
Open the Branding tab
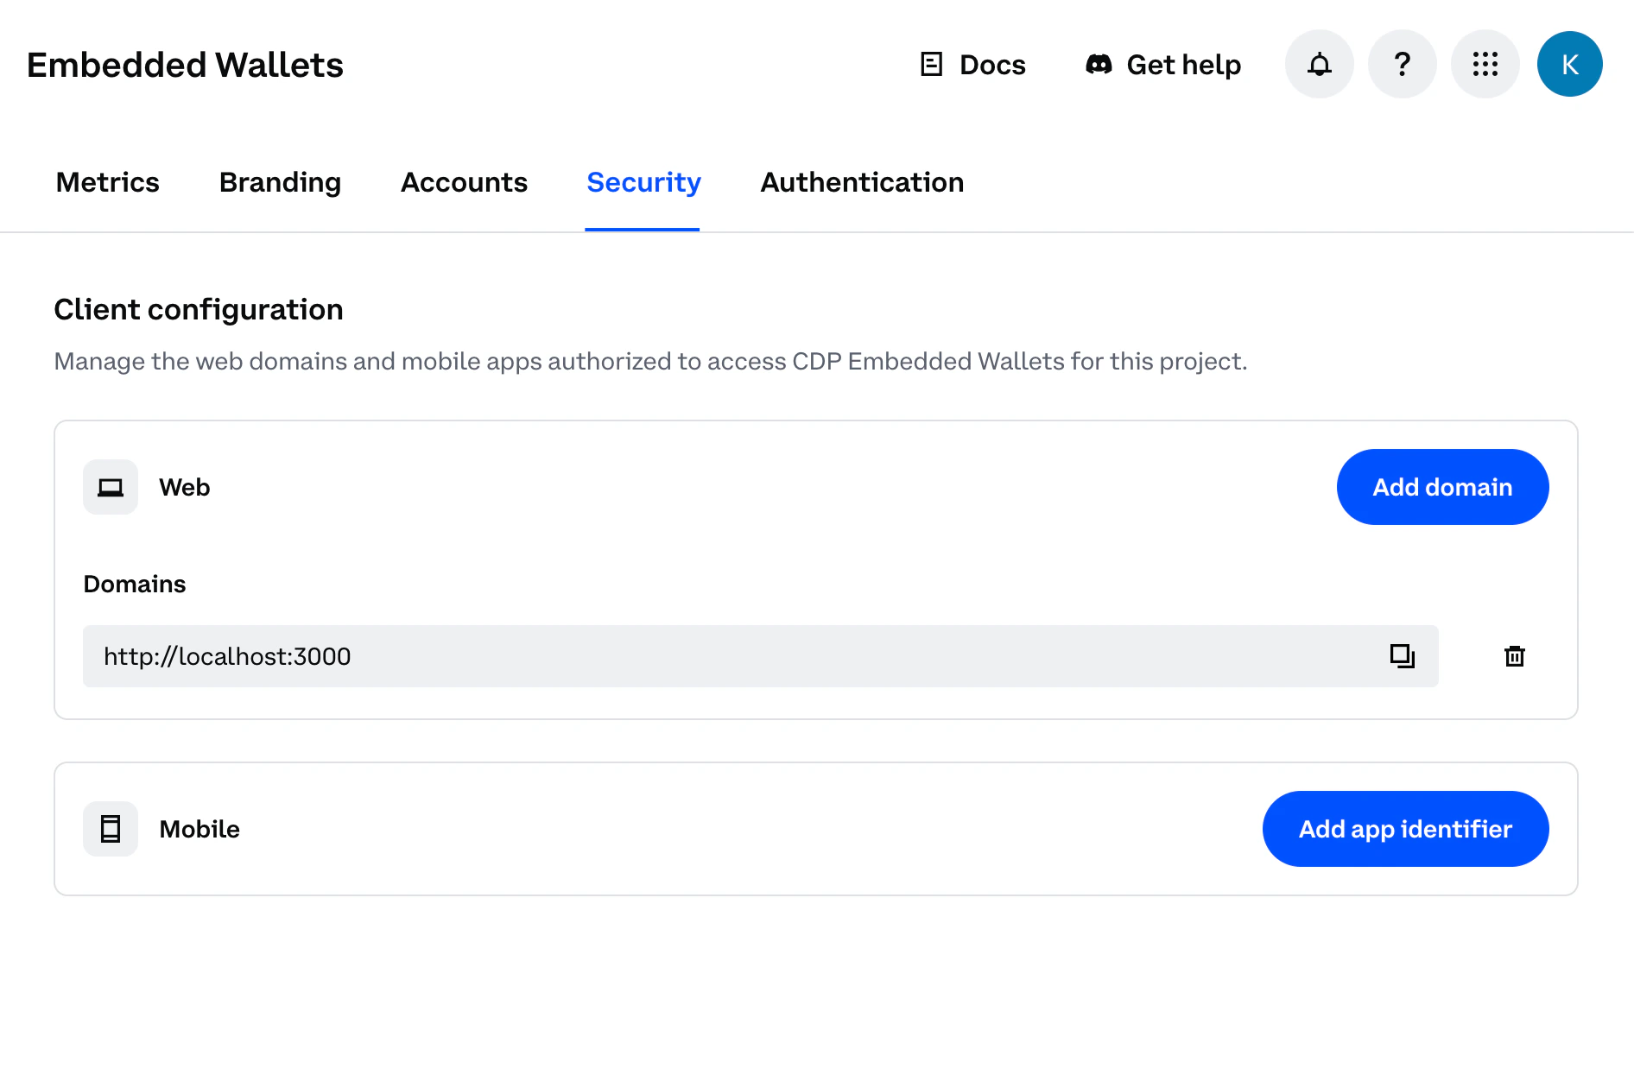click(280, 182)
